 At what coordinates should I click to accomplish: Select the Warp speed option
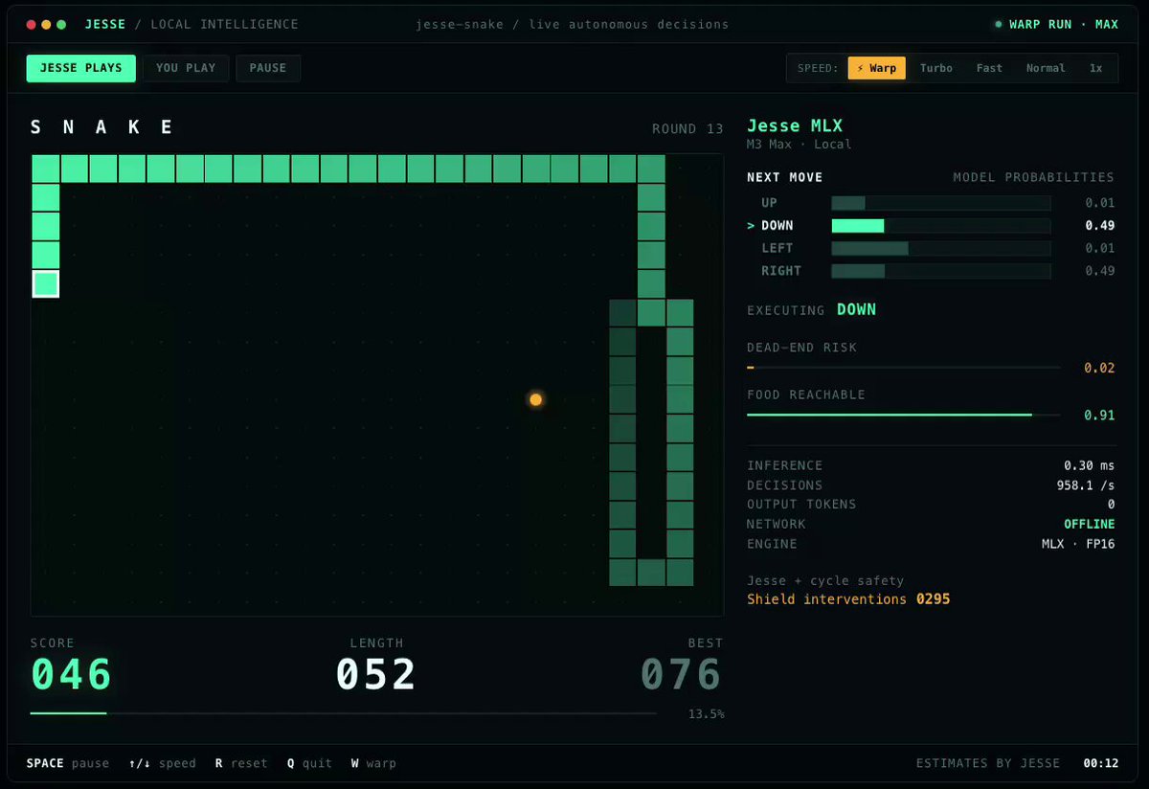point(876,68)
